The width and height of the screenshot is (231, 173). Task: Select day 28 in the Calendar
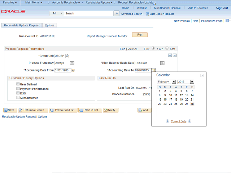point(192,104)
